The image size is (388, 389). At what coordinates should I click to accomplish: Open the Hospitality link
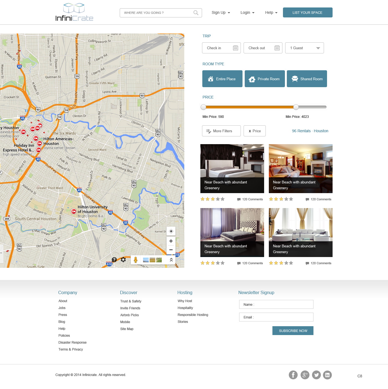tap(185, 308)
